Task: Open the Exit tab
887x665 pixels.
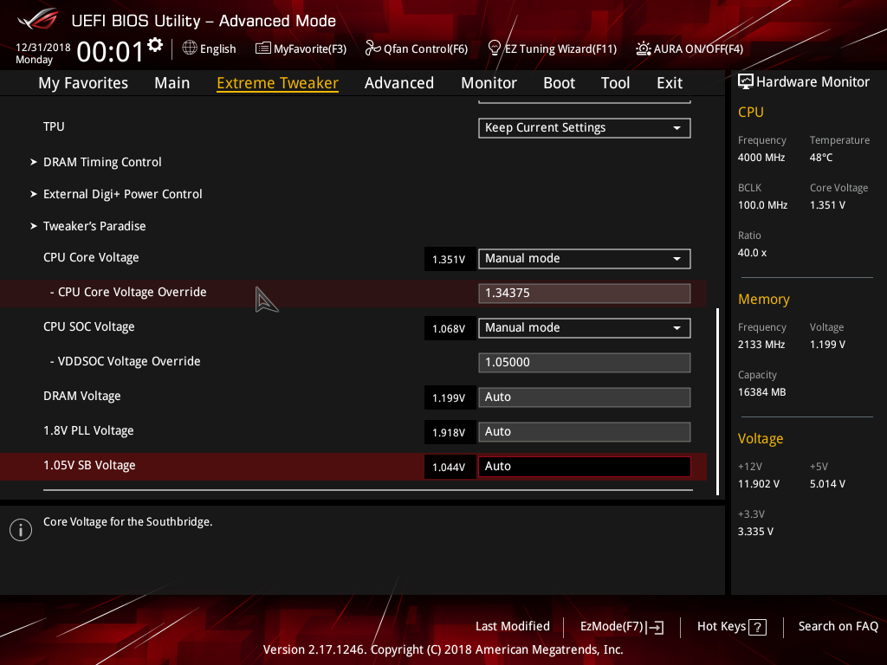Action: click(x=670, y=83)
